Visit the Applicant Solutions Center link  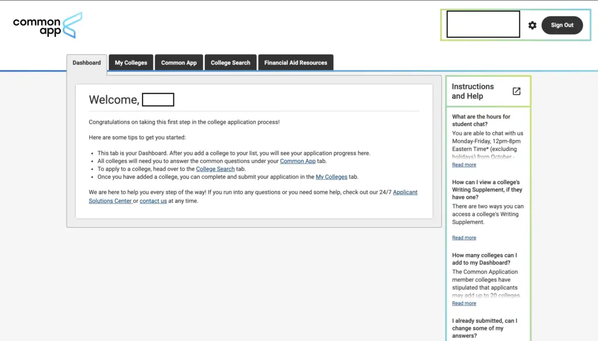coord(405,192)
